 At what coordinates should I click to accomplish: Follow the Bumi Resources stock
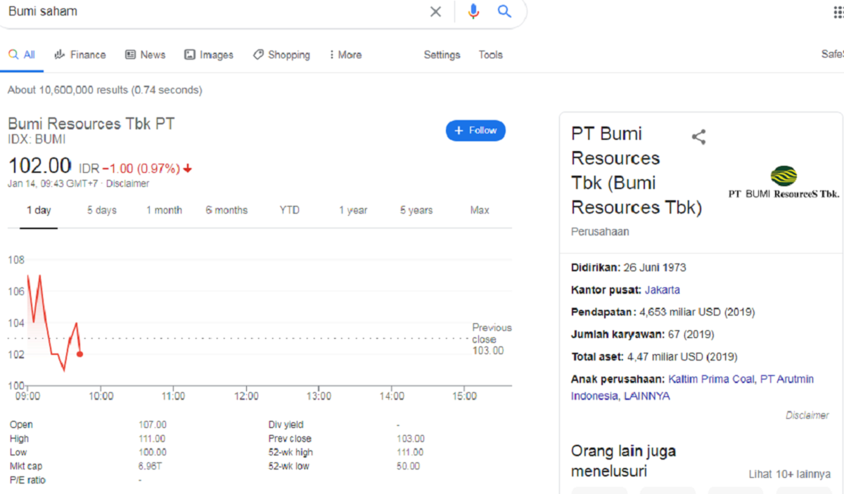(475, 131)
